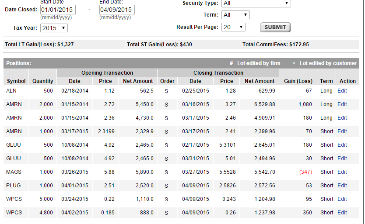Edit the PLUG position lot
The image size is (365, 224).
342,186
